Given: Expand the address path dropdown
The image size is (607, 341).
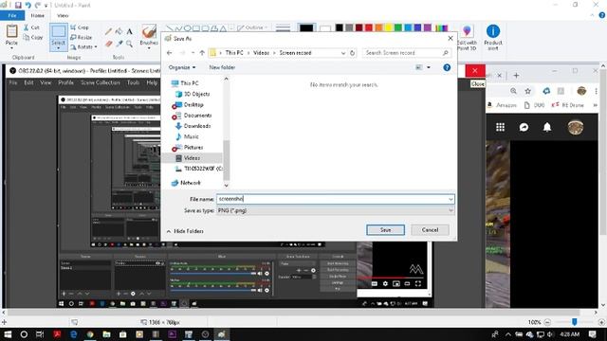Looking at the screenshot, I should tap(343, 53).
